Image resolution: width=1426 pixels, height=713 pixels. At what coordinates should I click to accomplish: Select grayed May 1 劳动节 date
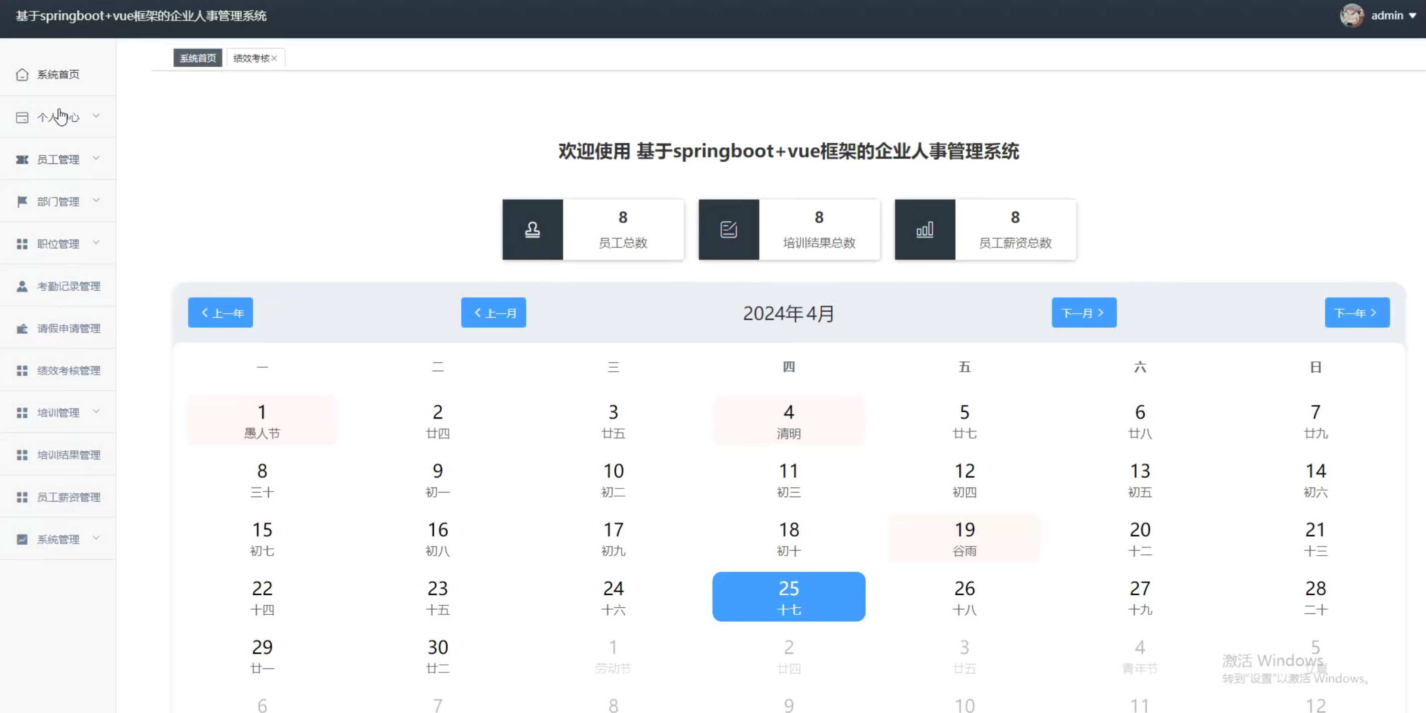pyautogui.click(x=613, y=656)
